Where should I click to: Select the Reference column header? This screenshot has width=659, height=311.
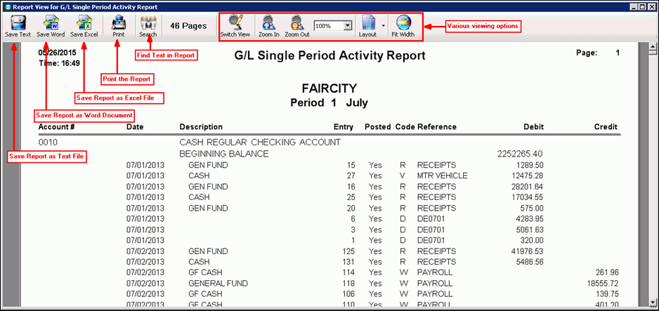click(437, 127)
